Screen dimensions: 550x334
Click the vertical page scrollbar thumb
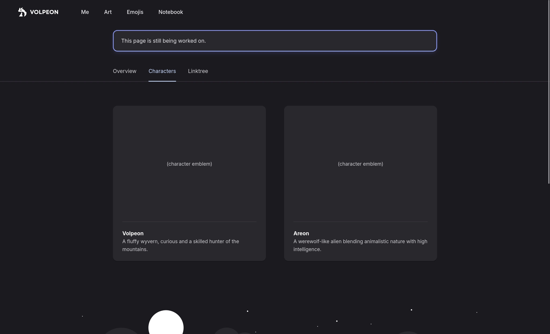(x=549, y=91)
